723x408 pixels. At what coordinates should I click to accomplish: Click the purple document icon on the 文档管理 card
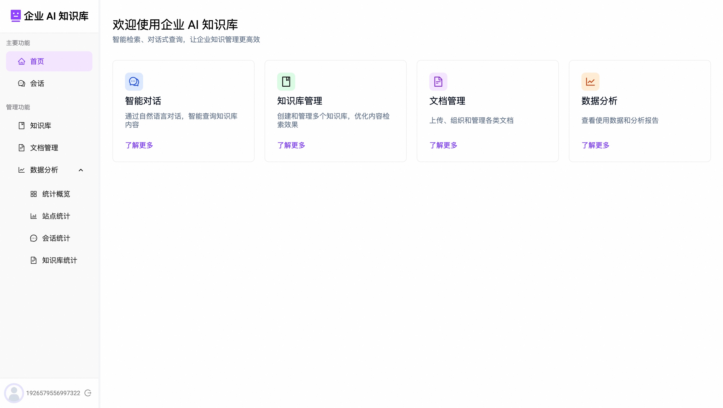pos(438,82)
